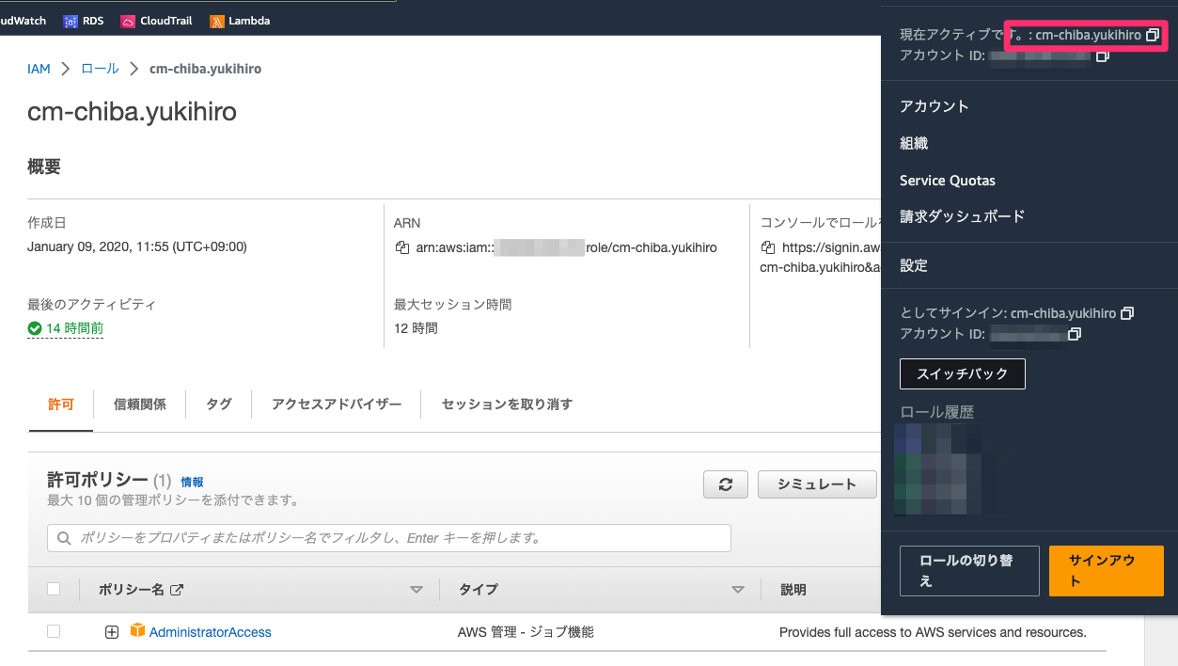Click the シミュレート button

click(816, 484)
